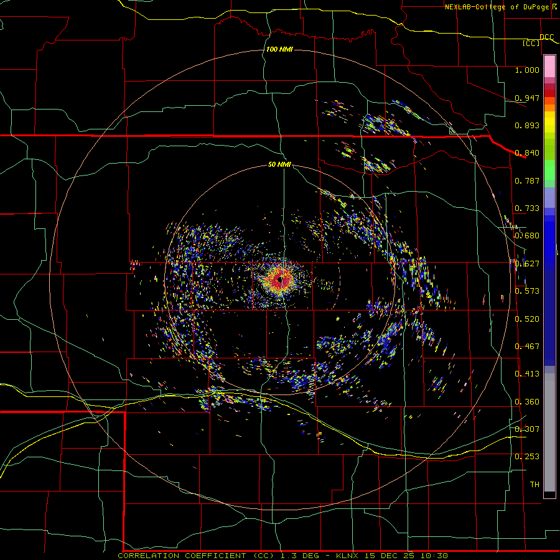The width and height of the screenshot is (560, 560).
Task: Click the 0.467 scale value
Action: (x=527, y=346)
